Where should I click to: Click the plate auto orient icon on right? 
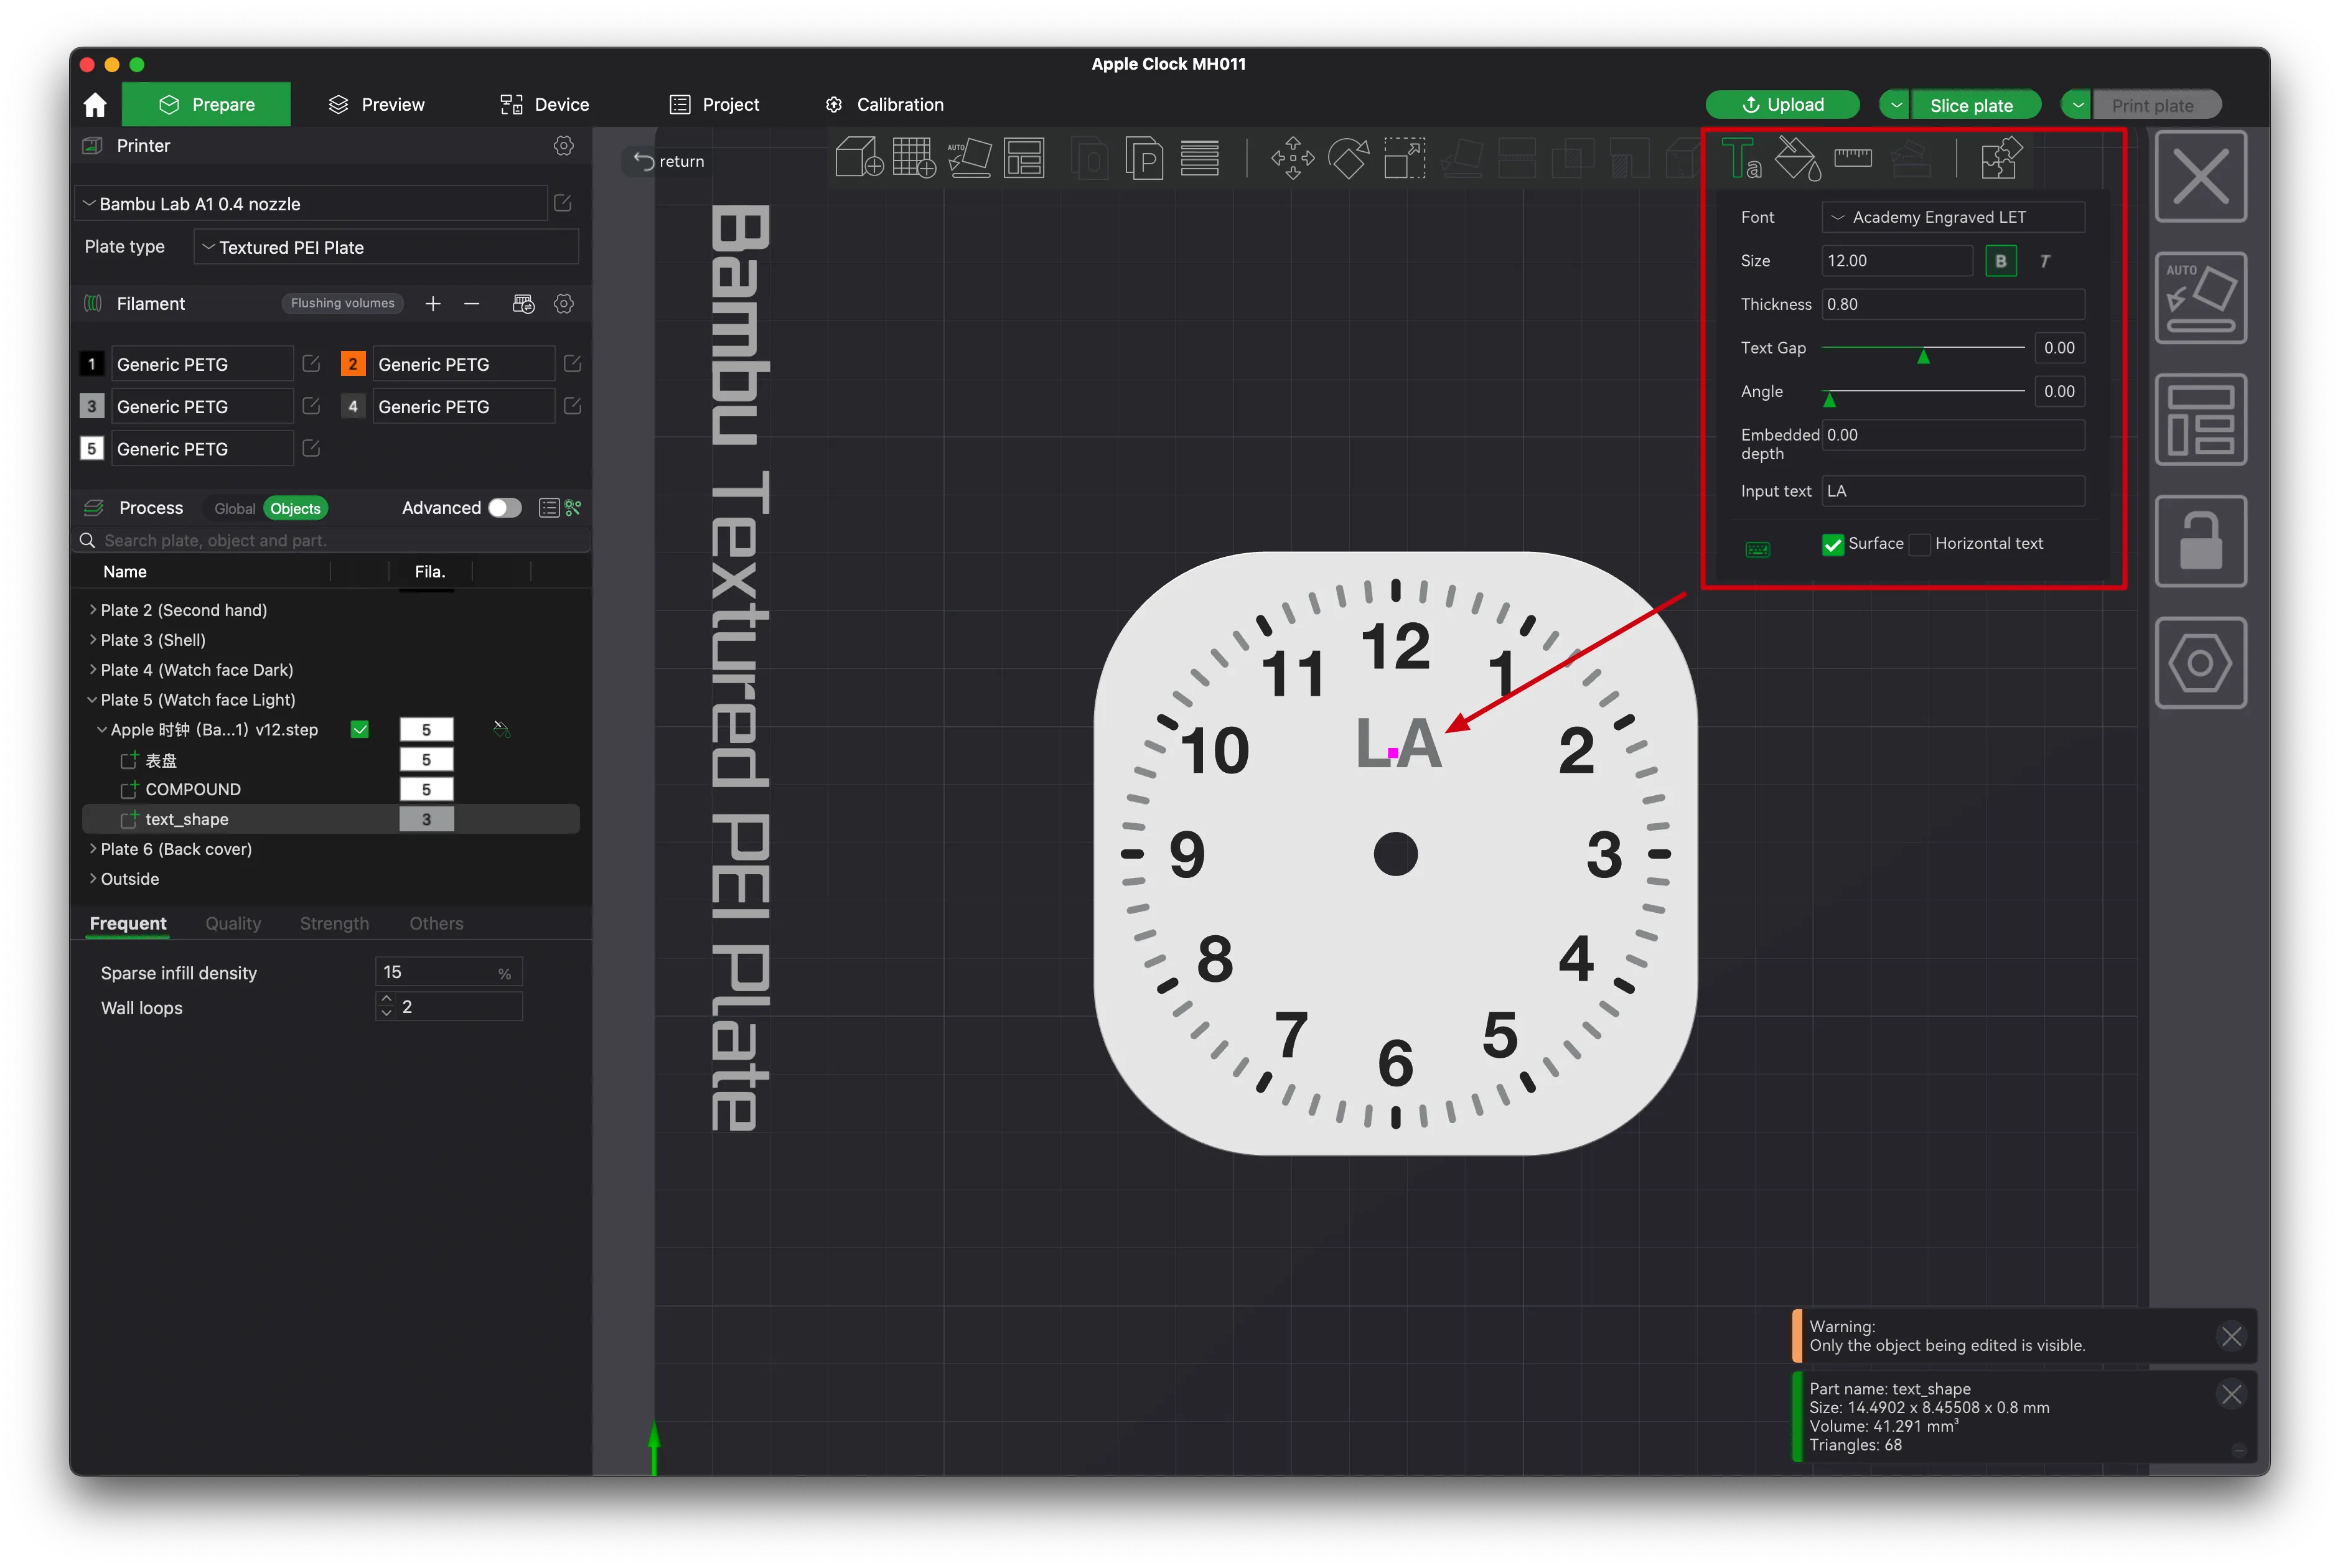tap(2200, 298)
